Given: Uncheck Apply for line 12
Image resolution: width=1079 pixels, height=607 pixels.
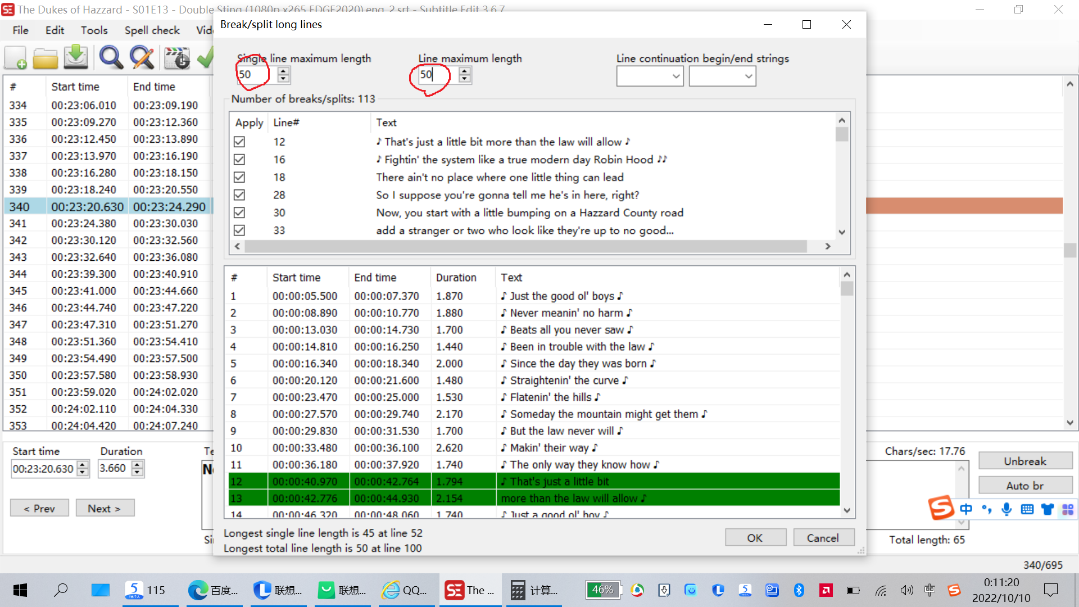Looking at the screenshot, I should coord(239,142).
